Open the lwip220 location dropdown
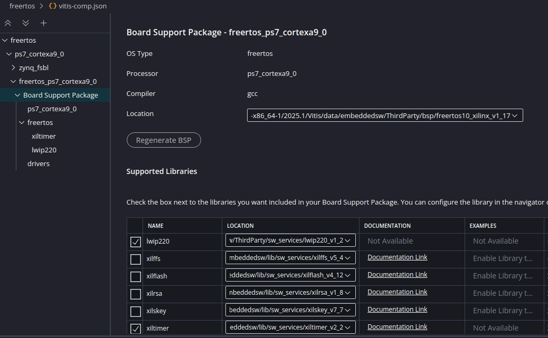This screenshot has width=548, height=338. tap(349, 240)
